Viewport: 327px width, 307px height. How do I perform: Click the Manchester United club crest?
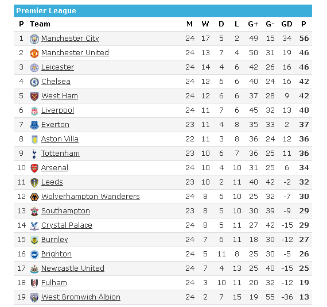pos(34,53)
